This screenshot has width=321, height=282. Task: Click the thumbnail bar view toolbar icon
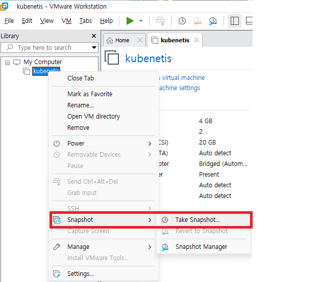pos(249,21)
